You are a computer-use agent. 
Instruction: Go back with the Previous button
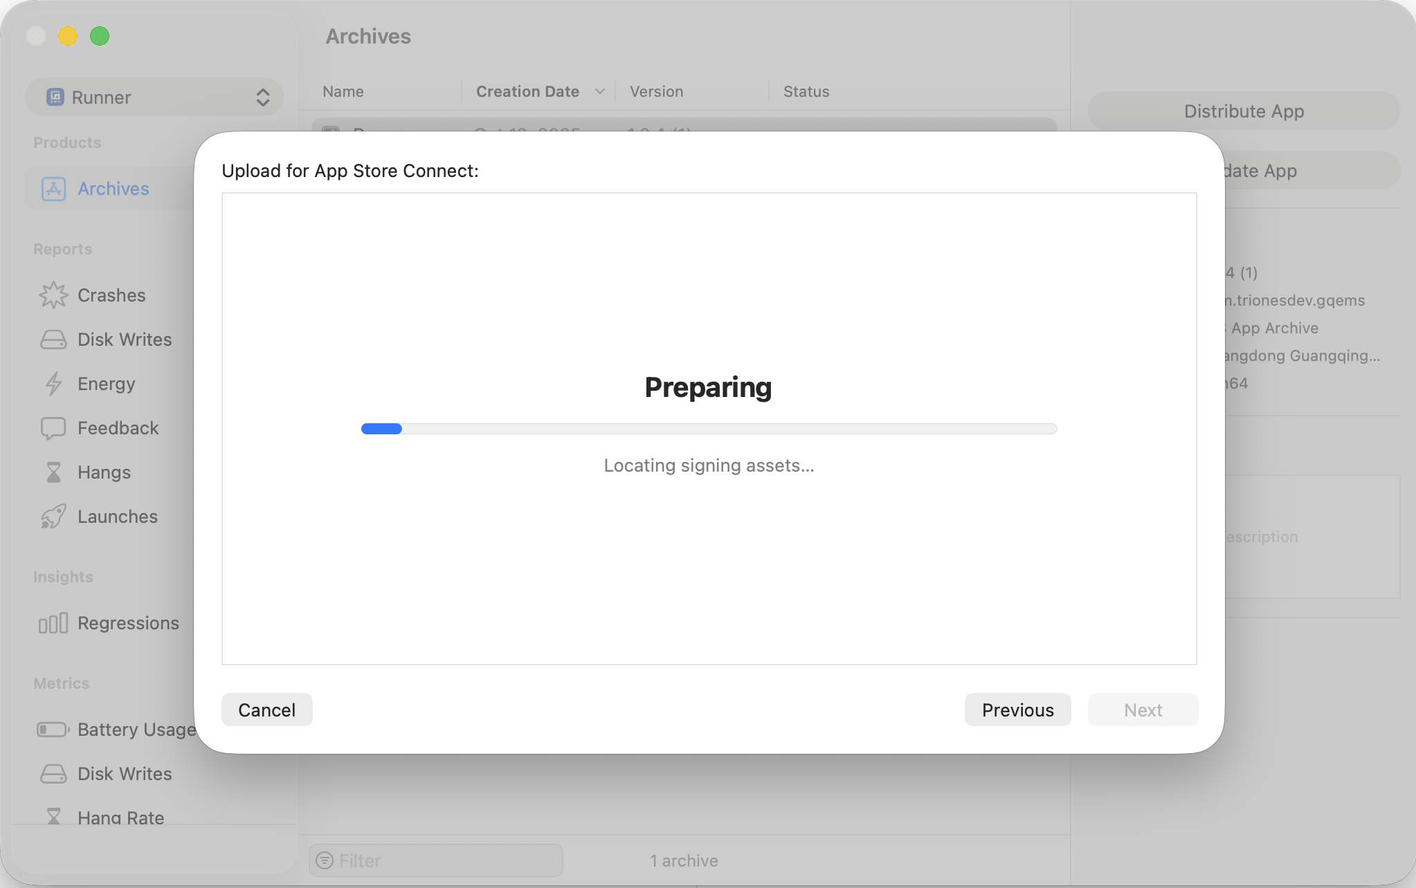pyautogui.click(x=1017, y=710)
